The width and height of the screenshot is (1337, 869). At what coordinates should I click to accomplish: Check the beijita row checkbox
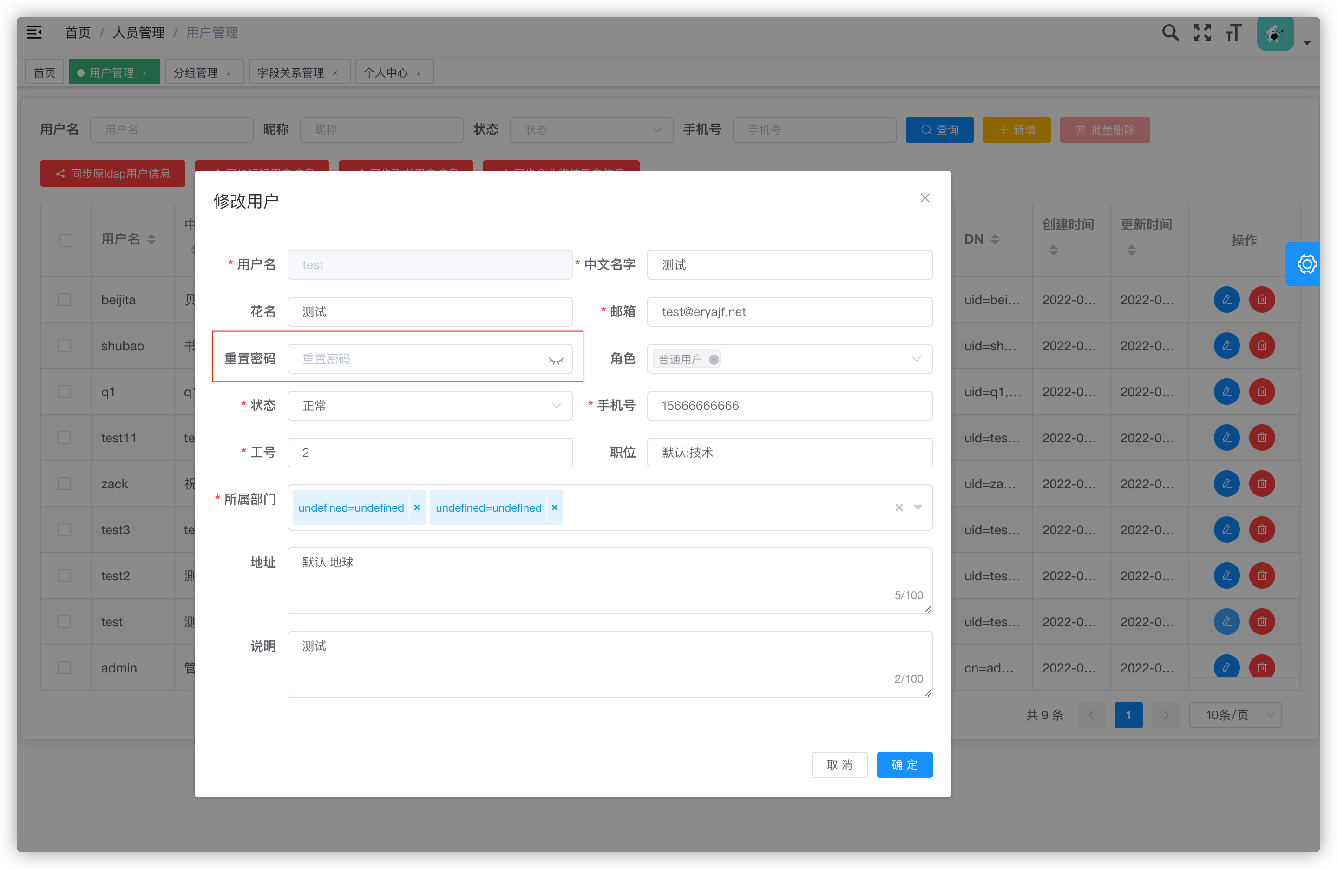click(64, 299)
